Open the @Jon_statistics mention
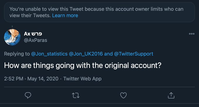Image resolution: width=199 pixels, height=107 pixels. tap(49, 54)
